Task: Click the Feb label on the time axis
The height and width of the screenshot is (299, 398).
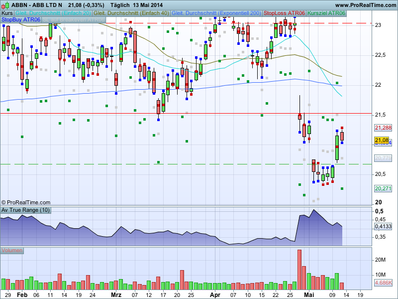Action: (22, 295)
